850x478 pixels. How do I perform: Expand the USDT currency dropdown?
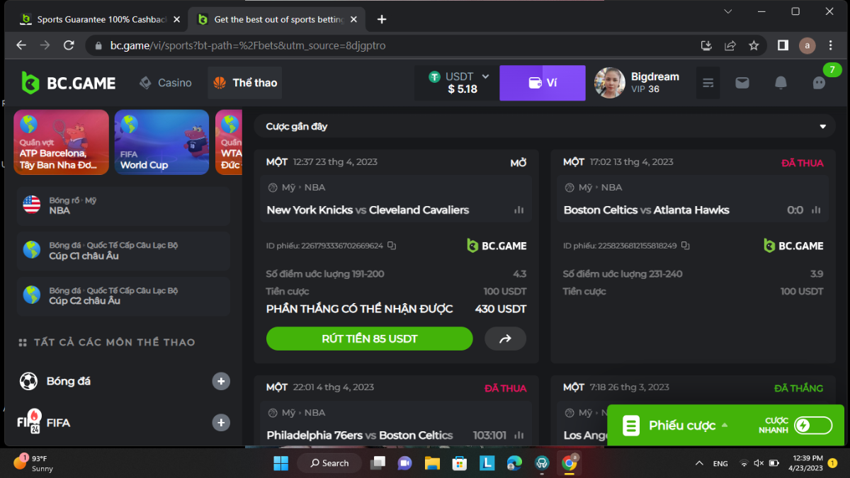[485, 76]
